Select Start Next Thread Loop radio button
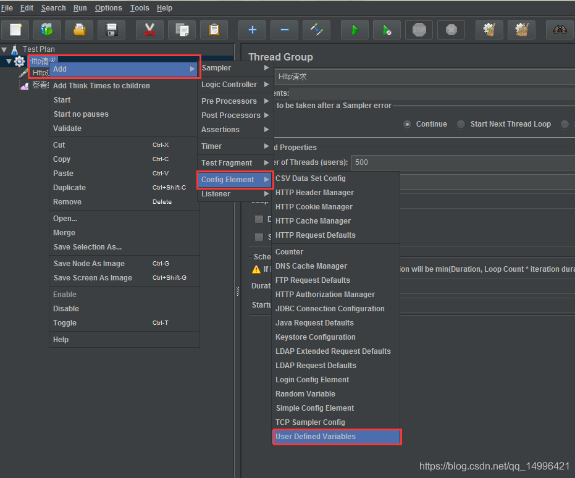 (461, 124)
